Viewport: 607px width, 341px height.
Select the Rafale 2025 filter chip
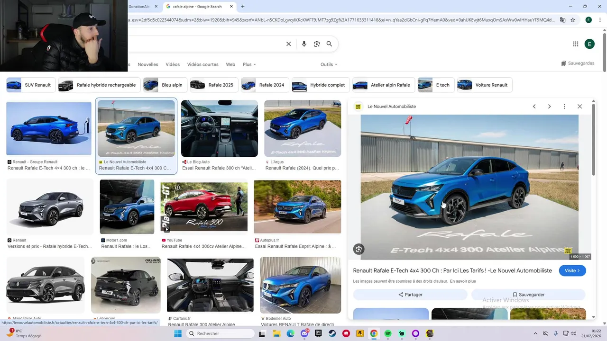pyautogui.click(x=214, y=85)
